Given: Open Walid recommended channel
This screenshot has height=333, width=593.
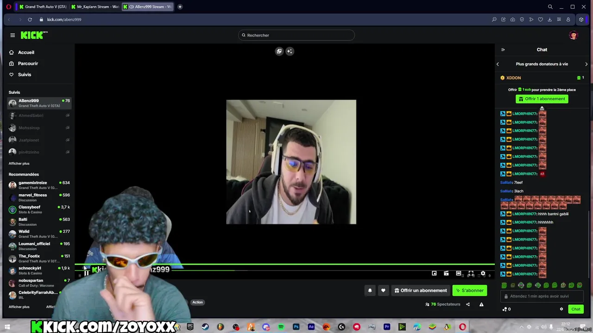Looking at the screenshot, I should pos(39,234).
